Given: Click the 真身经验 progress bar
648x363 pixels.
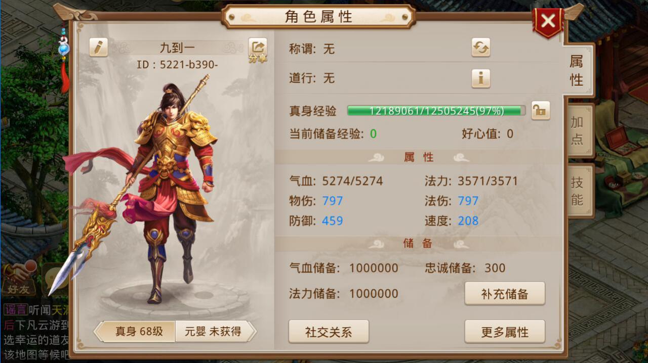Looking at the screenshot, I should pos(436,111).
